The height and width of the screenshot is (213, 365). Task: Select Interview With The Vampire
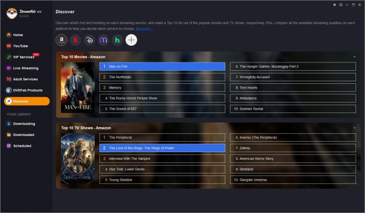point(162,159)
